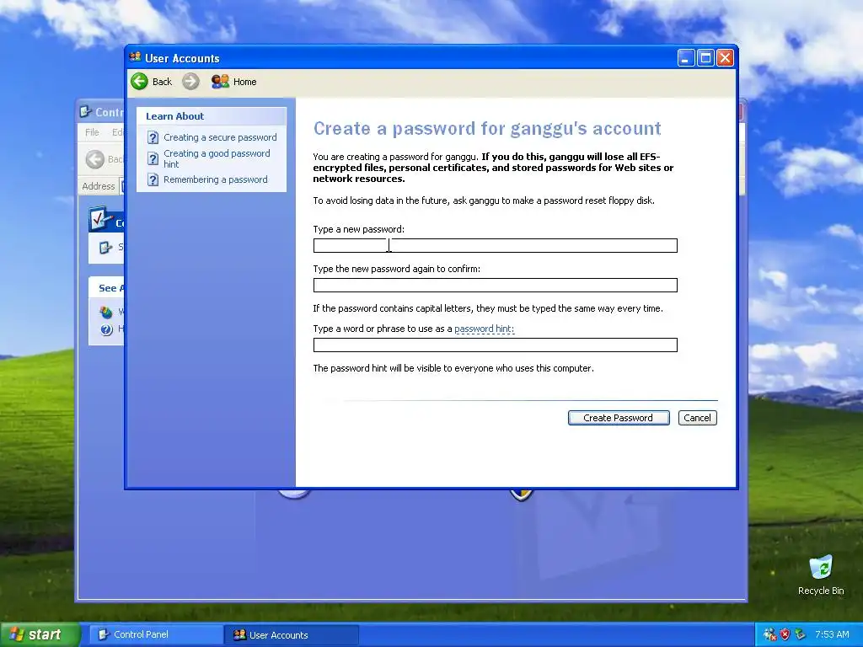Click the 'Learn About' panel header
Screen dimensions: 863x647
(x=212, y=116)
